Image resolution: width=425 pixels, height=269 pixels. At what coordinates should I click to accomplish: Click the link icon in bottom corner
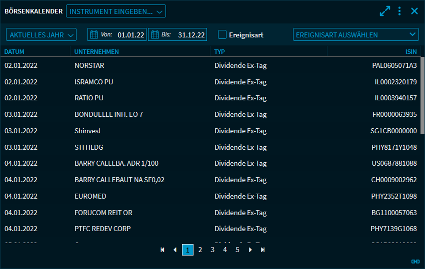point(415,261)
